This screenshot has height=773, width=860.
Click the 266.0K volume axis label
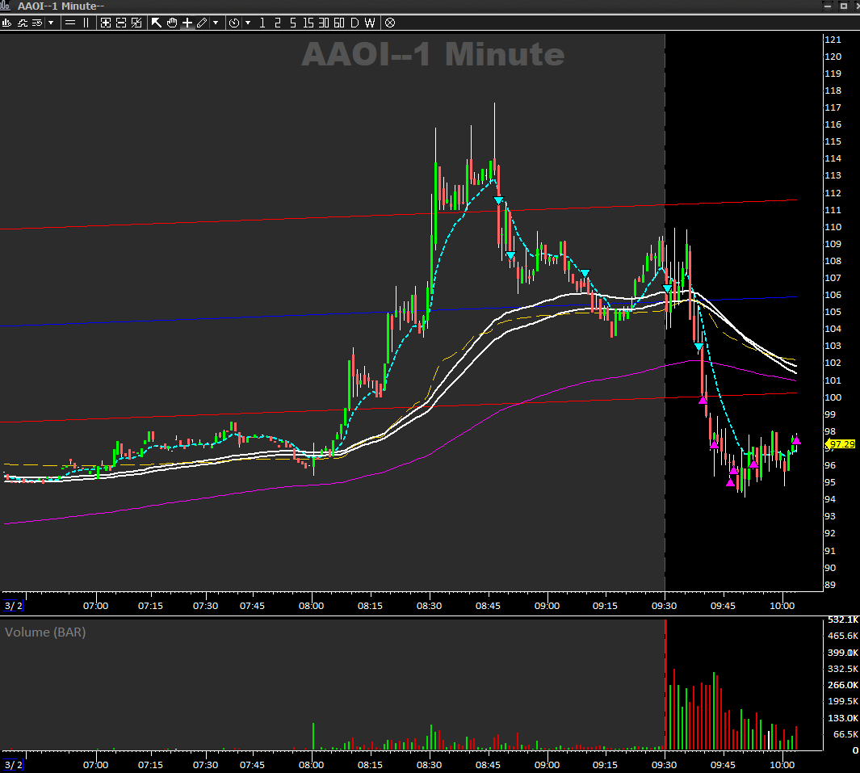click(x=843, y=685)
